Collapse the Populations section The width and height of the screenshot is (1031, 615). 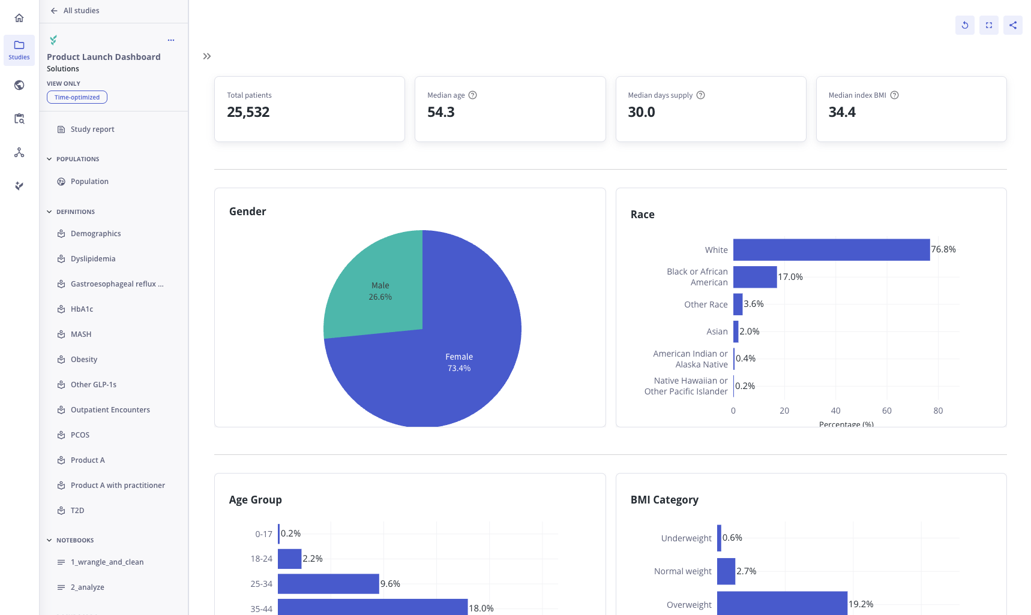click(49, 159)
